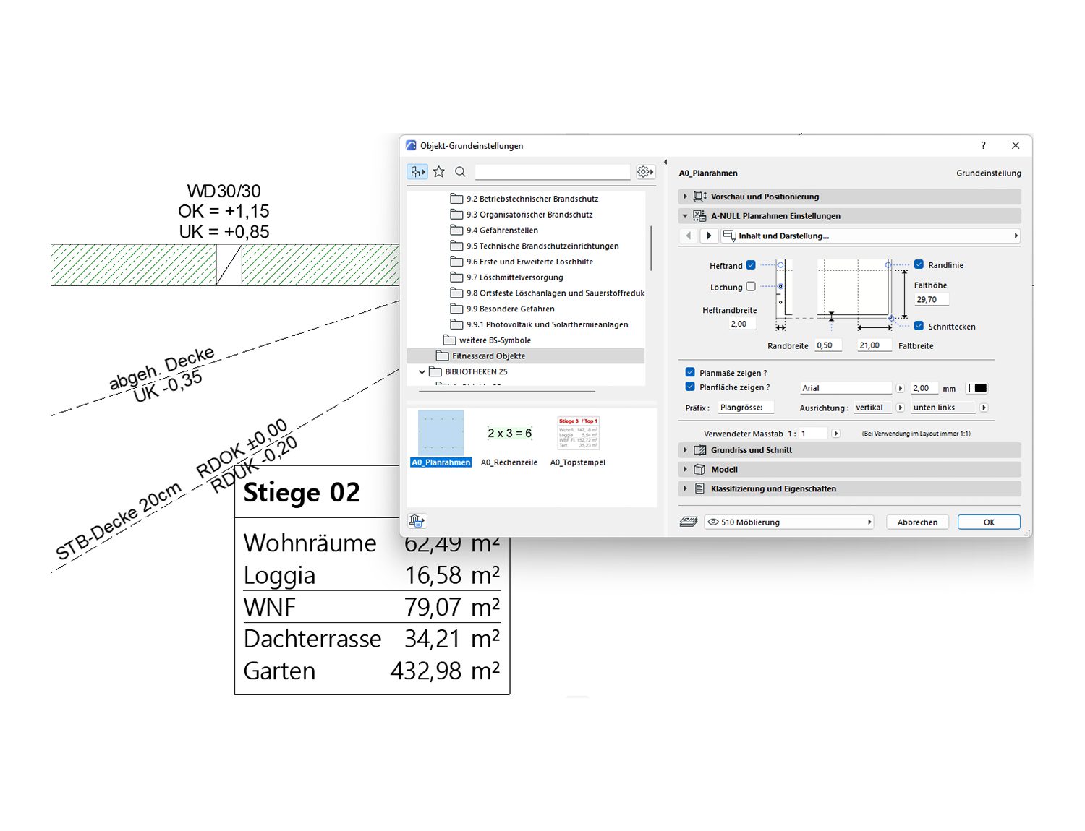Viewport: 1085px width, 831px height.
Task: Collapse the BIBLIOTHEKEN 25 tree entry
Action: tap(422, 371)
